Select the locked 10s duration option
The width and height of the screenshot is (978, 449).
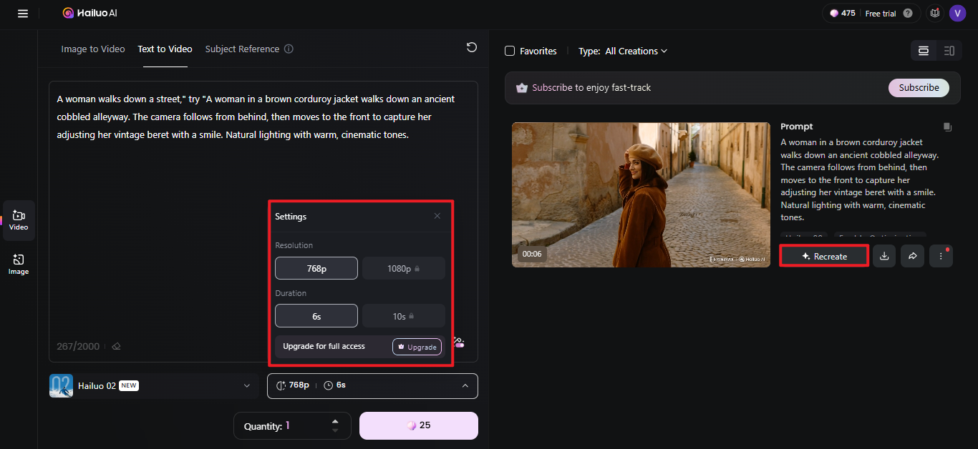click(404, 316)
